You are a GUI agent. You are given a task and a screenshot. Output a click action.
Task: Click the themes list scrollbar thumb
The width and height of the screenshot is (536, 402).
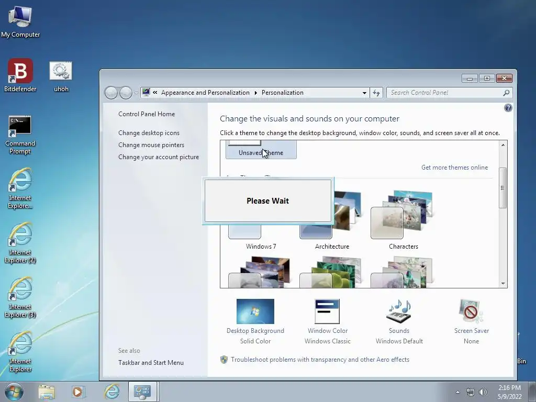(x=502, y=188)
